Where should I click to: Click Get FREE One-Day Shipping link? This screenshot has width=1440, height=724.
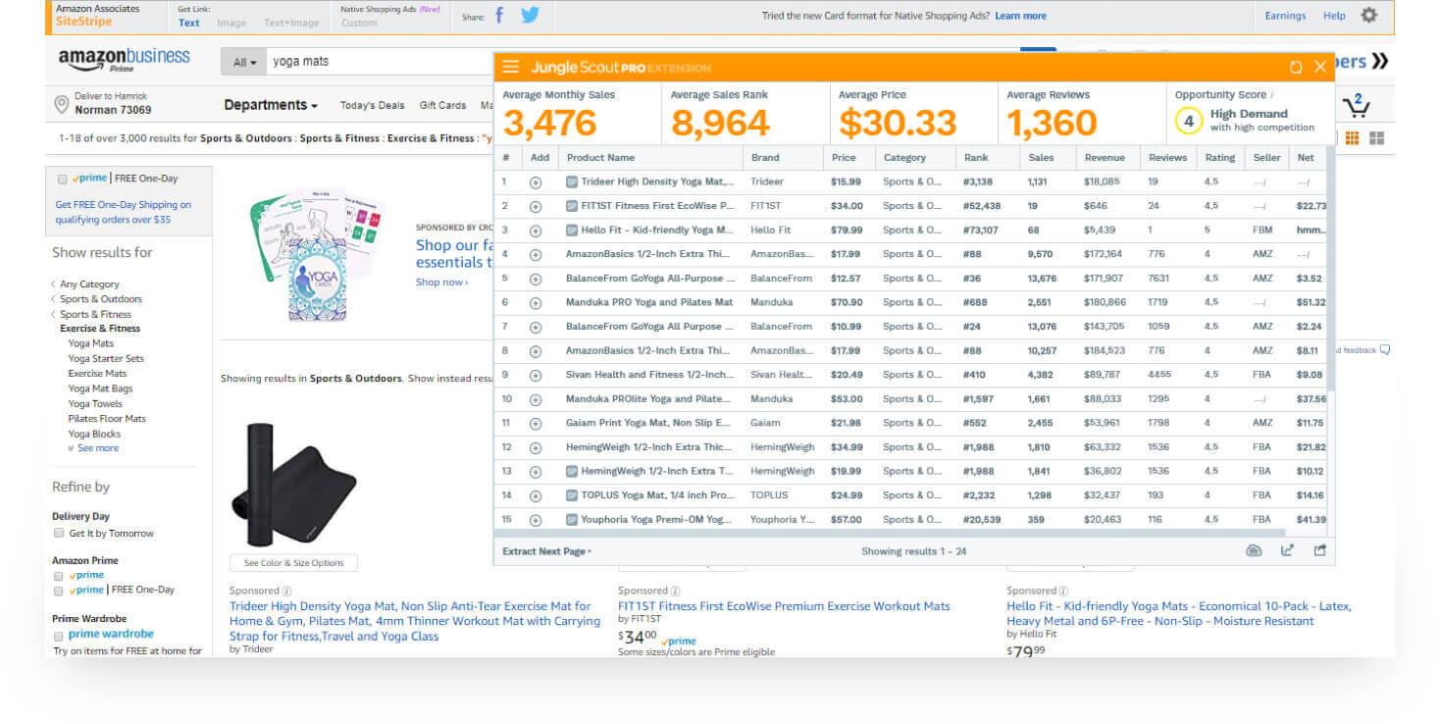pyautogui.click(x=124, y=212)
